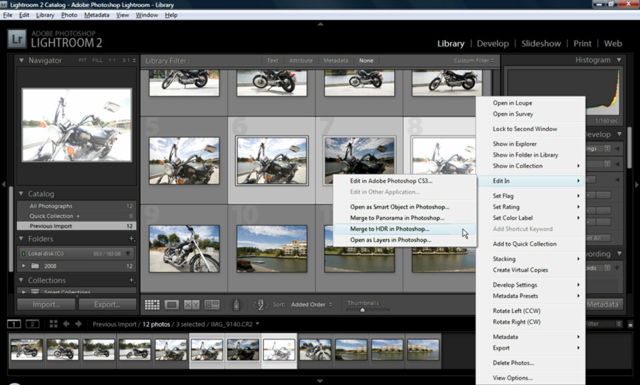The height and width of the screenshot is (385, 640).
Task: Hide the right panel using the right edge arrow
Action: point(636,185)
